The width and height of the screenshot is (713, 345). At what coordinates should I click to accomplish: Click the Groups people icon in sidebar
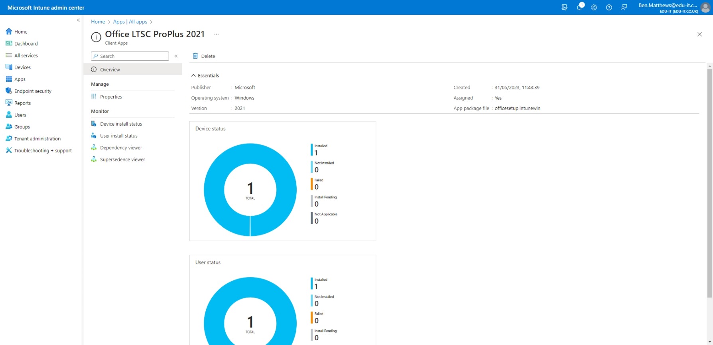[9, 127]
